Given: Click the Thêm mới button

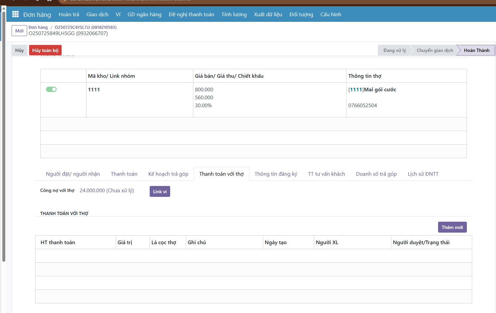Looking at the screenshot, I should point(452,227).
